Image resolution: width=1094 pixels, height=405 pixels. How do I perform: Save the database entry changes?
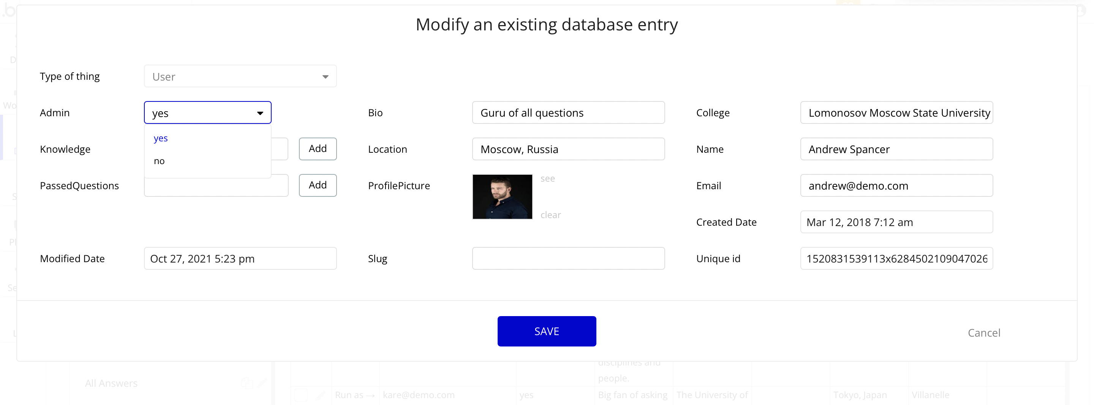[x=546, y=331]
